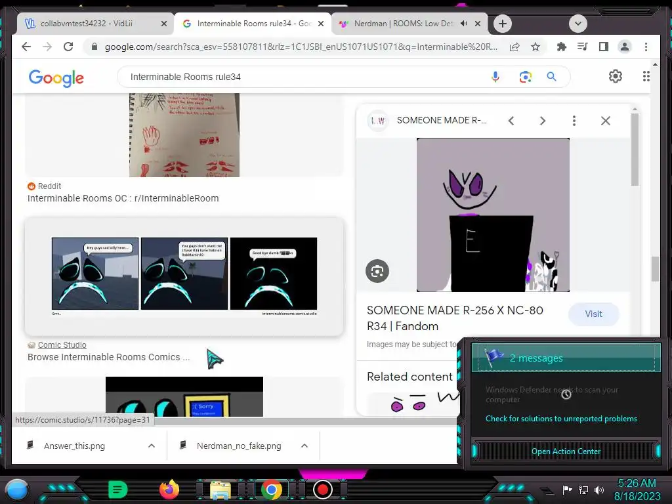The width and height of the screenshot is (672, 504).
Task: Select Chrome in the taskbar
Action: tap(271, 490)
